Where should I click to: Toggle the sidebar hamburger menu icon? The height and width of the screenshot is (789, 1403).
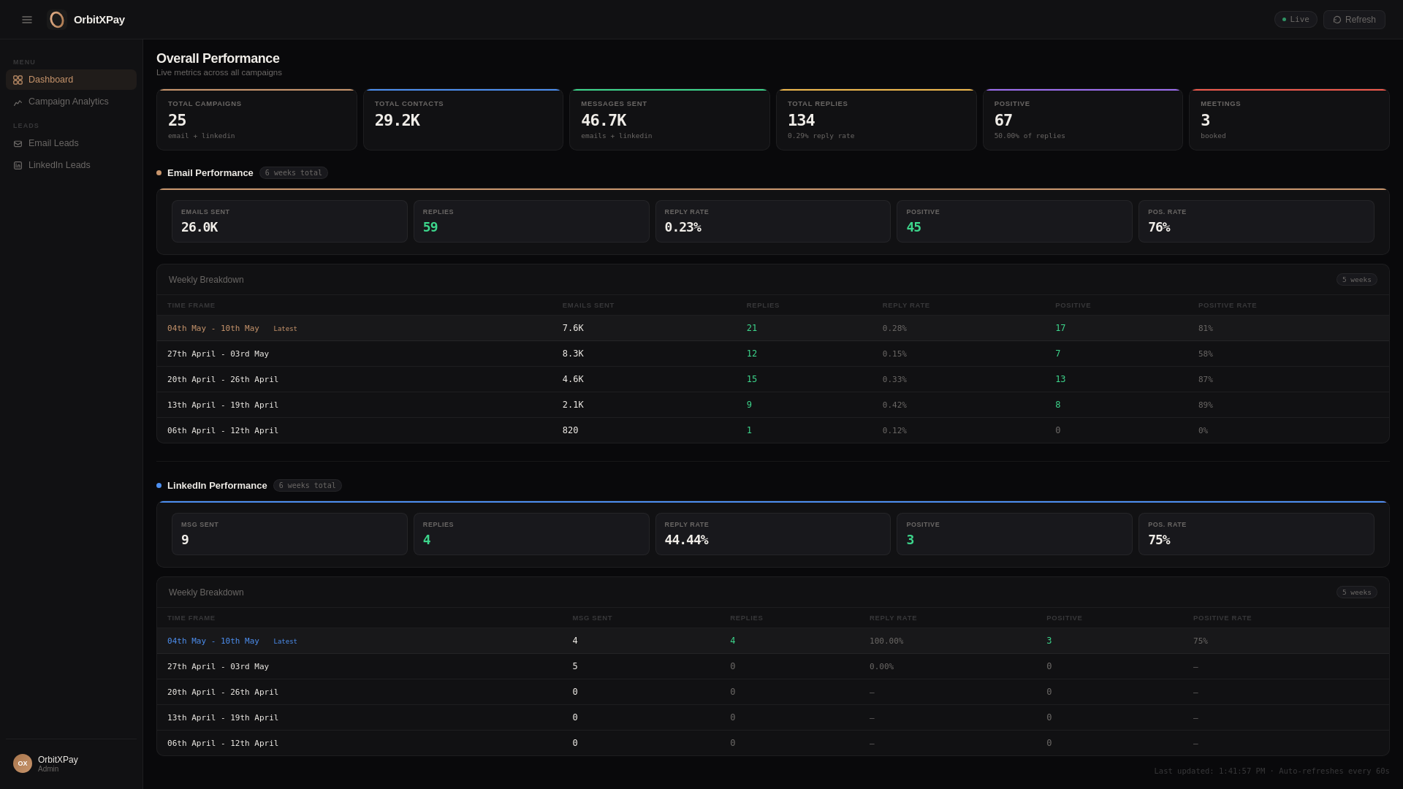tap(27, 20)
